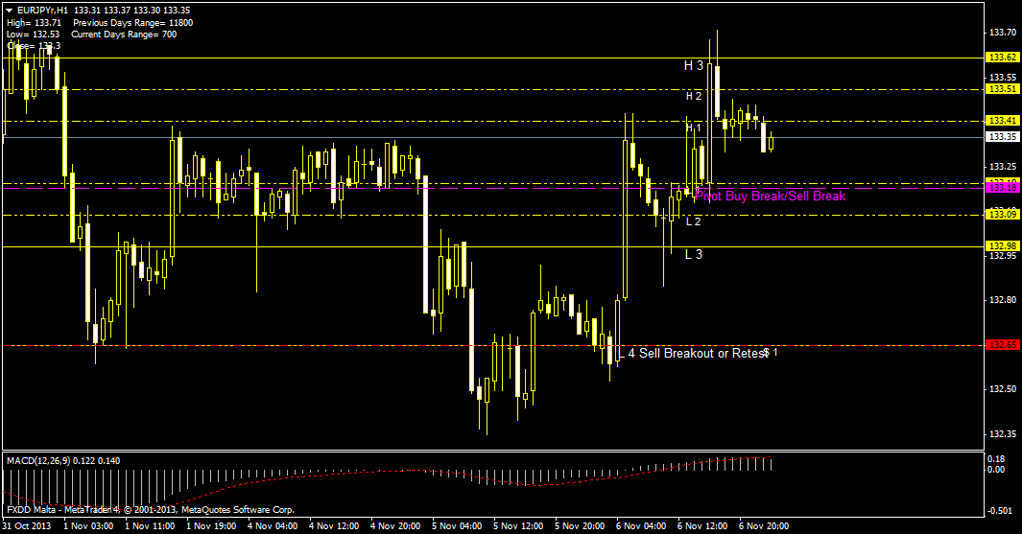The height and width of the screenshot is (534, 1022).
Task: Click the L 3 level label
Action: 693,254
